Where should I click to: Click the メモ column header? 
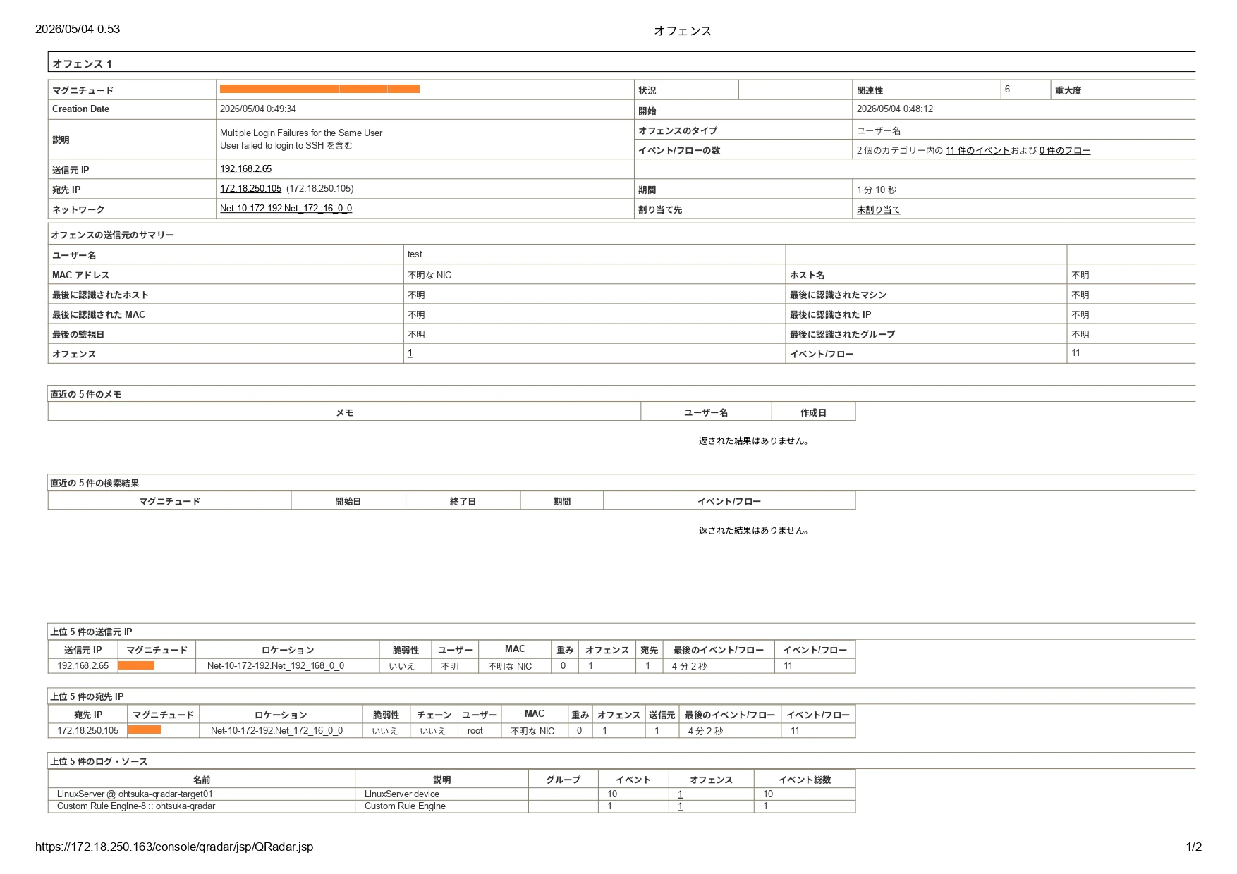point(344,413)
